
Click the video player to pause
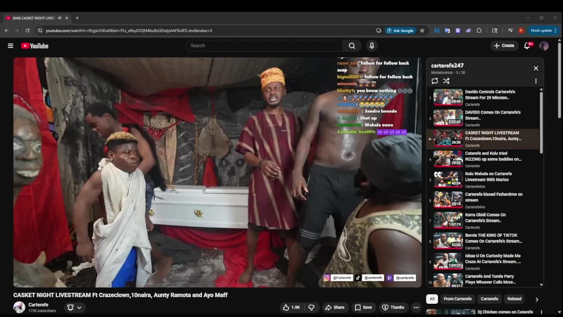click(217, 172)
